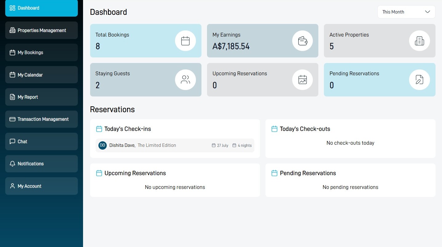Image resolution: width=442 pixels, height=247 pixels.
Task: Click the No upcoming reservations message
Action: 175,187
